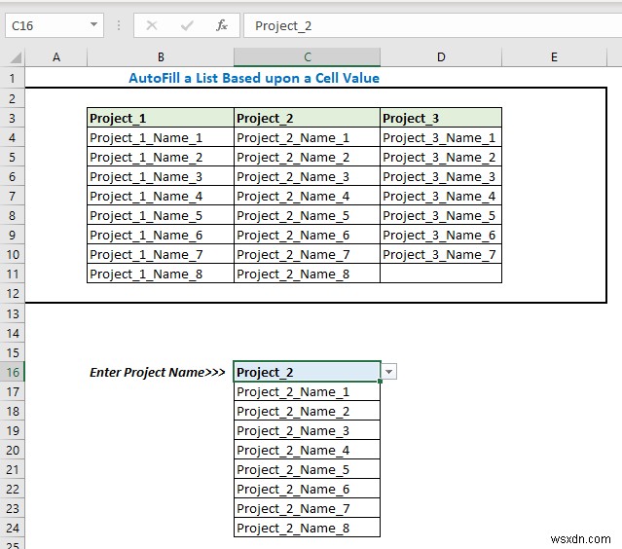Click the formula bar containing Project_2
Image resolution: width=622 pixels, height=549 pixels.
coord(432,25)
